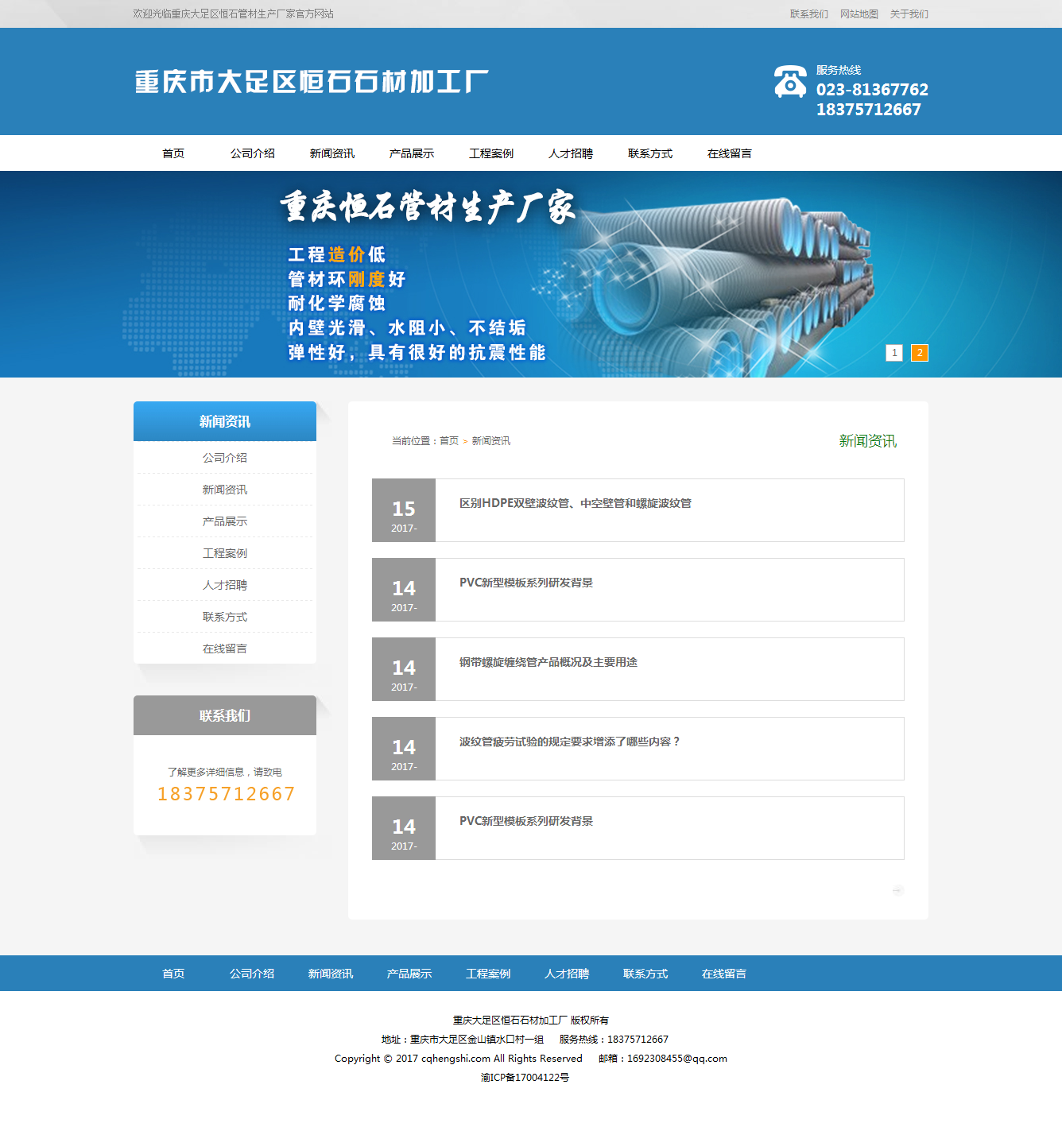1062x1127 pixels.
Task: Click 联系方式 in footer navigation
Action: pyautogui.click(x=645, y=974)
